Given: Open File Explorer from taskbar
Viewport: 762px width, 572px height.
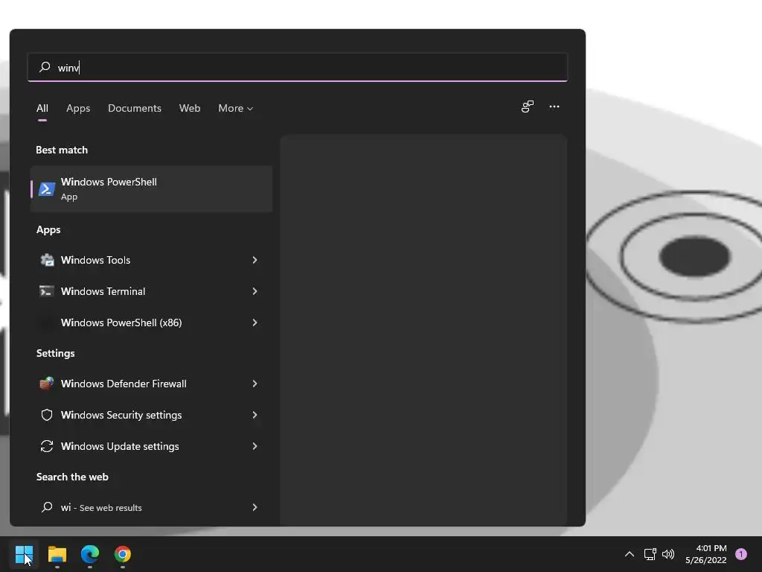Looking at the screenshot, I should [x=57, y=554].
